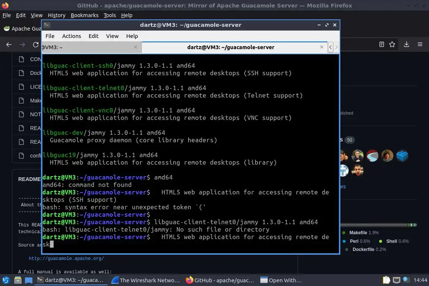This screenshot has height=286, width=429.
Task: Click the file icon beside NOT row
Action: 21,114
